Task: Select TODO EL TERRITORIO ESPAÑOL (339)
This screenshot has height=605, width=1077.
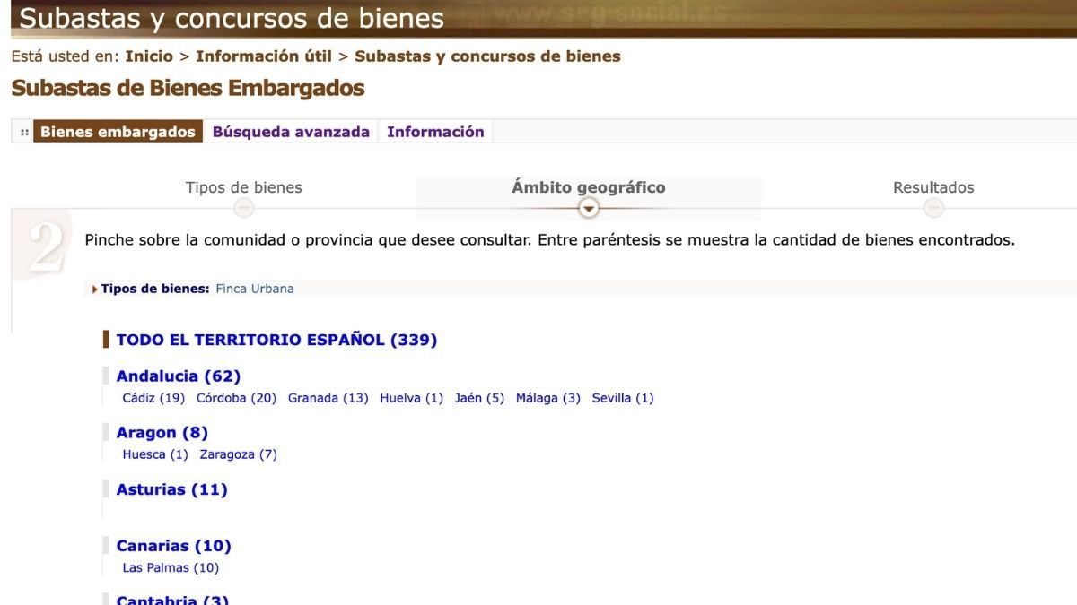Action: click(x=276, y=340)
